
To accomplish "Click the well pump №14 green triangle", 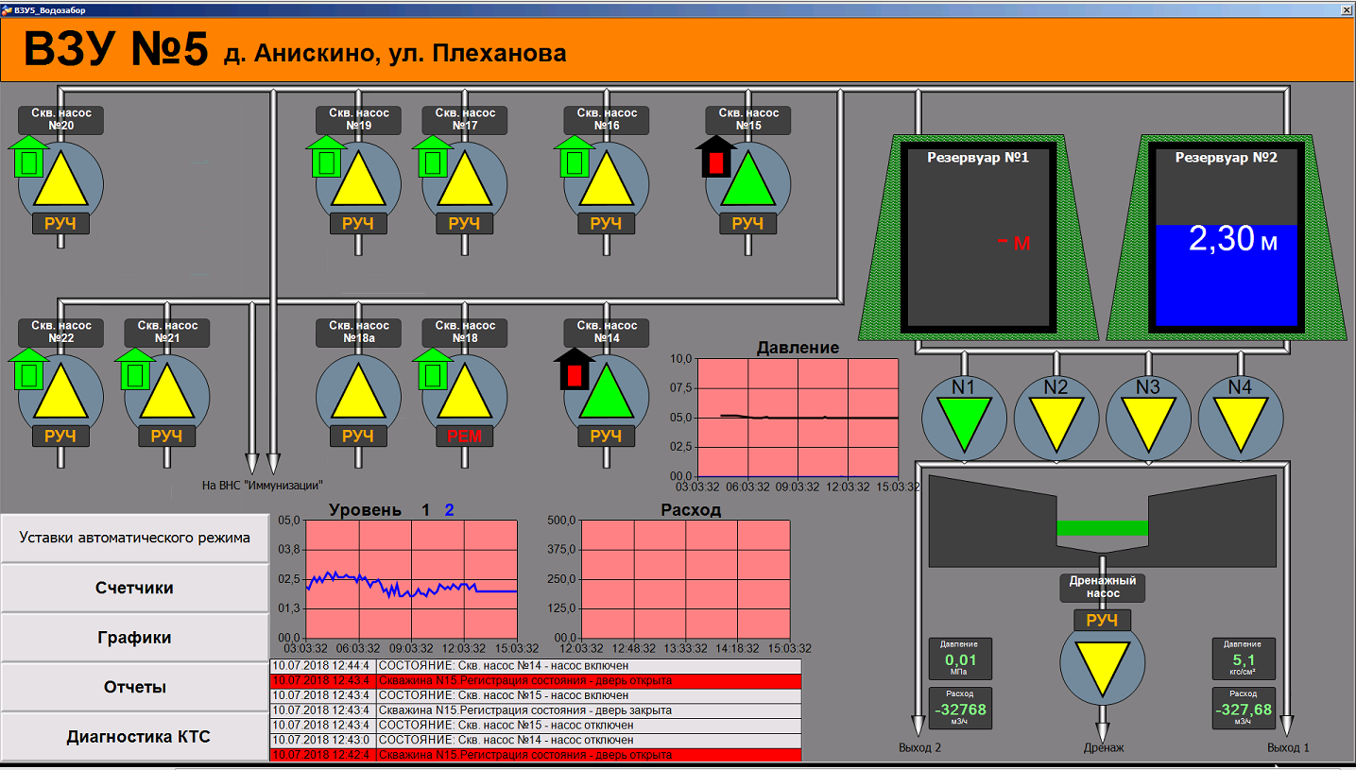I will click(x=606, y=395).
